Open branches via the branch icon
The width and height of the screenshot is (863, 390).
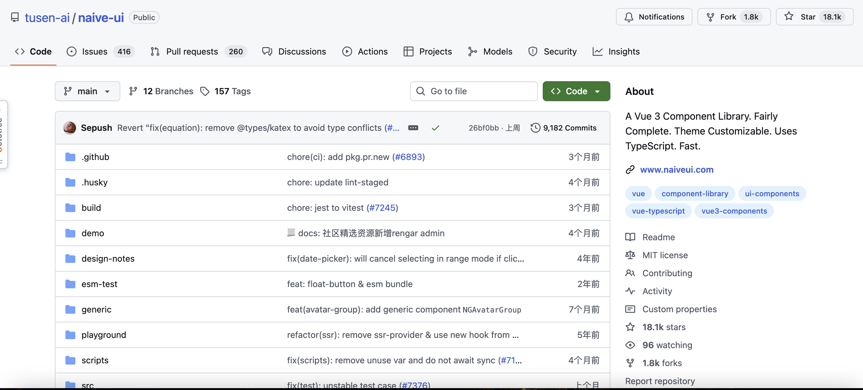pyautogui.click(x=133, y=91)
